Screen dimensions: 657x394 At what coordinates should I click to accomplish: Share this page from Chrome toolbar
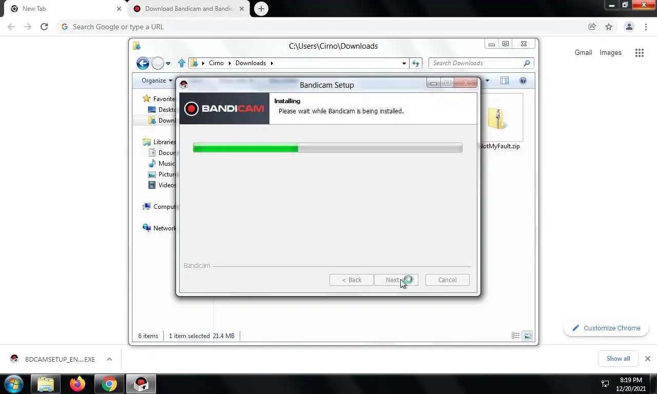[x=592, y=27]
